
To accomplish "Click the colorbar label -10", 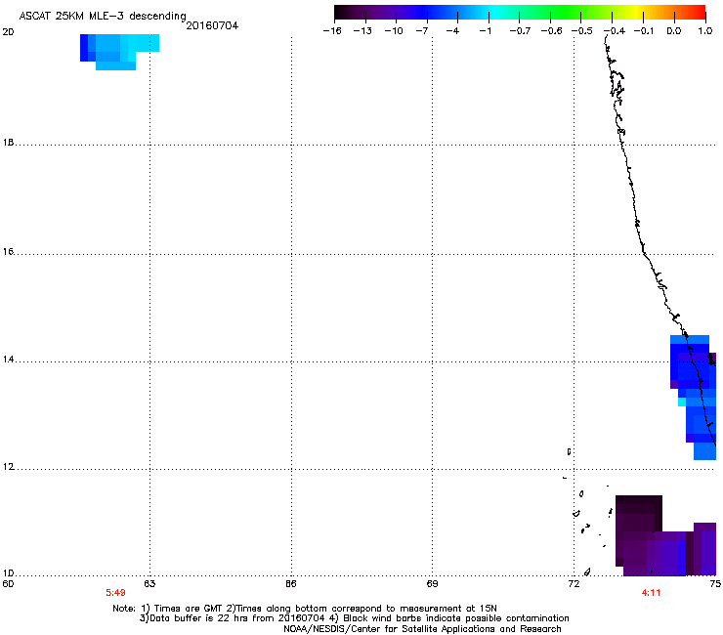I will coord(394,31).
